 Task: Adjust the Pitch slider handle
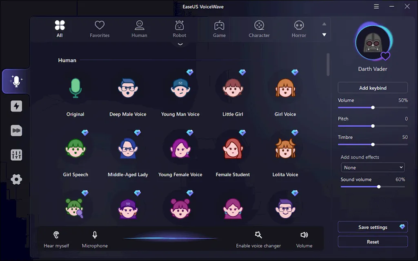[x=373, y=126]
